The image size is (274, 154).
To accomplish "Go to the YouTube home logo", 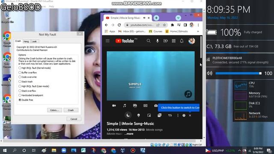I will (x=125, y=41).
